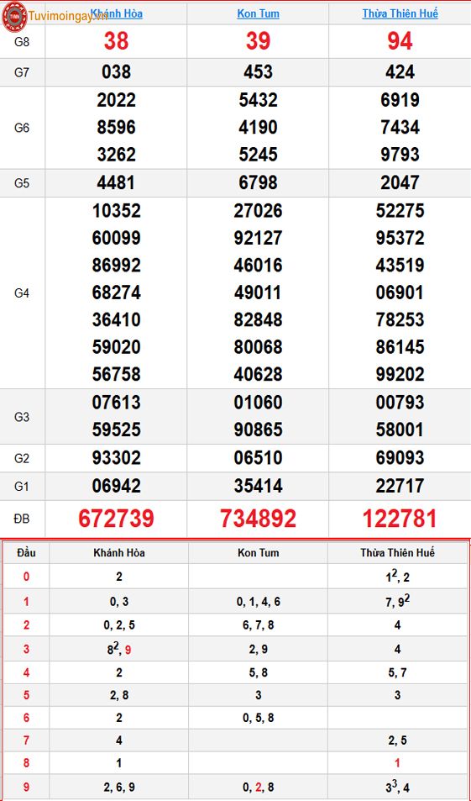This screenshot has height=801, width=471.
Task: Select Khánh Hòa special prize 672739
Action: (117, 519)
